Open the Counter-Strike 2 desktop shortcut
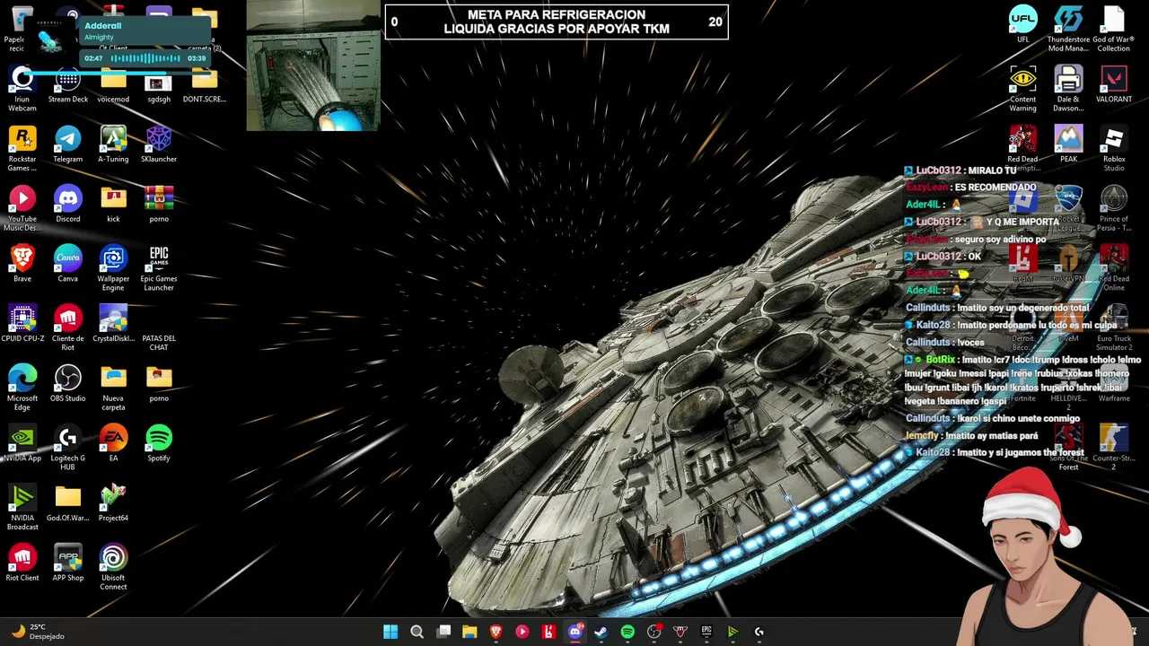This screenshot has width=1149, height=646. (1114, 448)
